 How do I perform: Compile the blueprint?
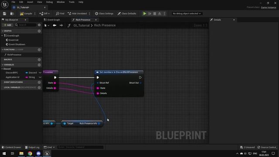[26, 14]
